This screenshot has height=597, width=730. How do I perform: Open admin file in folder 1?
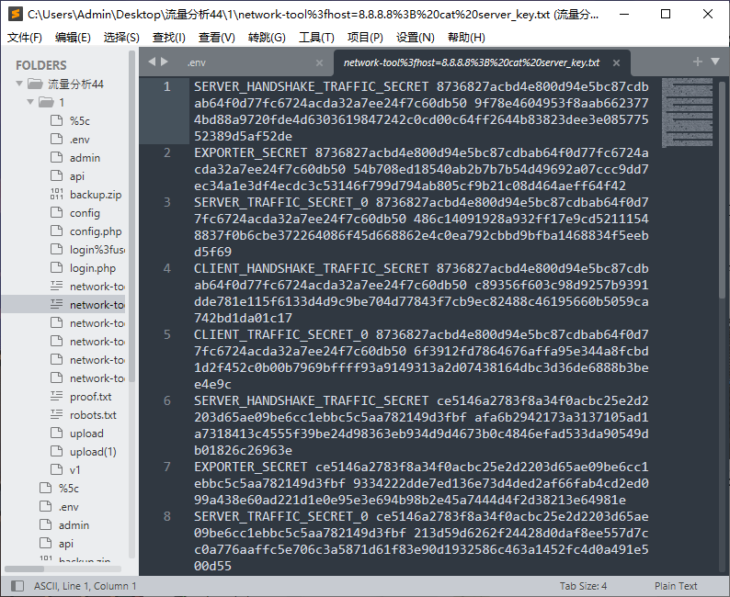[85, 158]
